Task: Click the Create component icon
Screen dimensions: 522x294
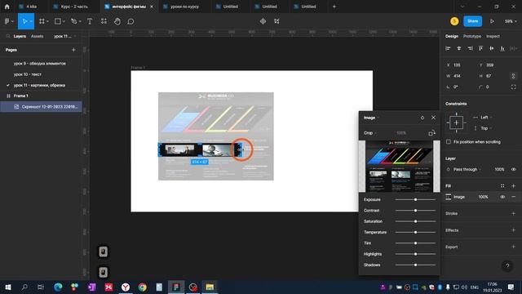Action: (263, 21)
